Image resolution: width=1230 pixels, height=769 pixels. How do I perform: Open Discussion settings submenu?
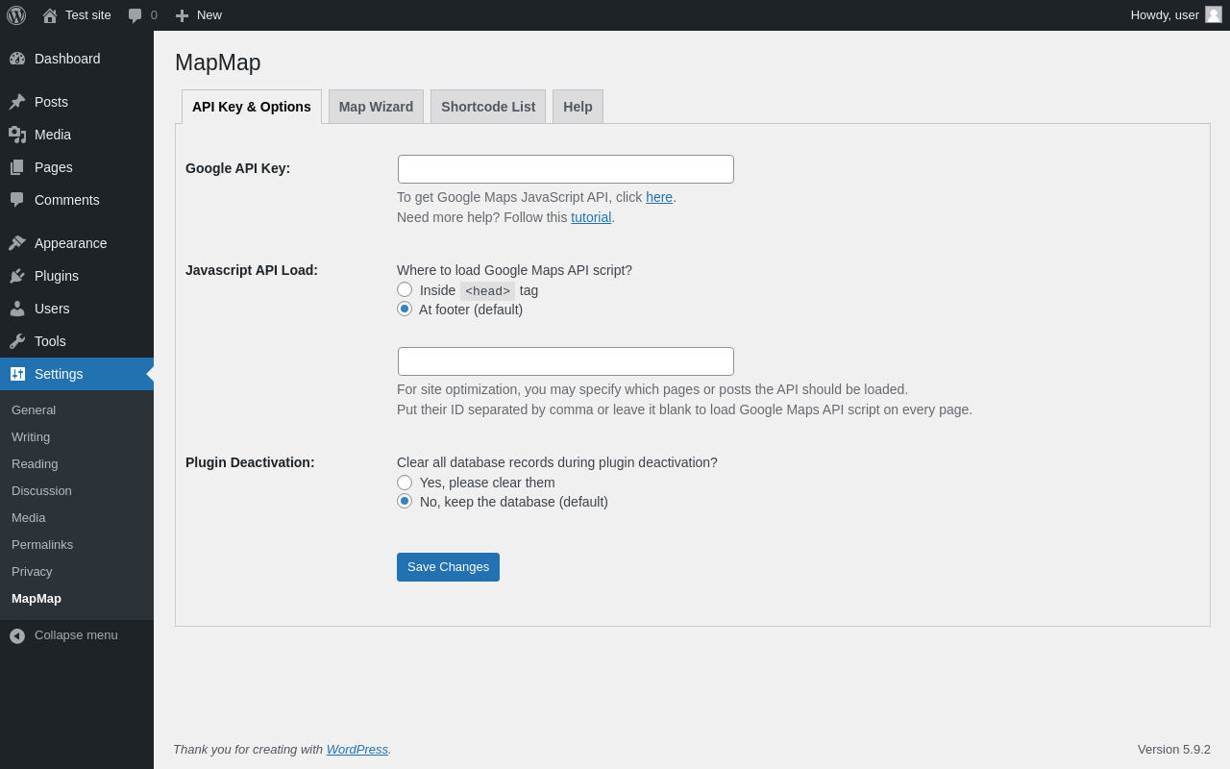[x=41, y=491]
